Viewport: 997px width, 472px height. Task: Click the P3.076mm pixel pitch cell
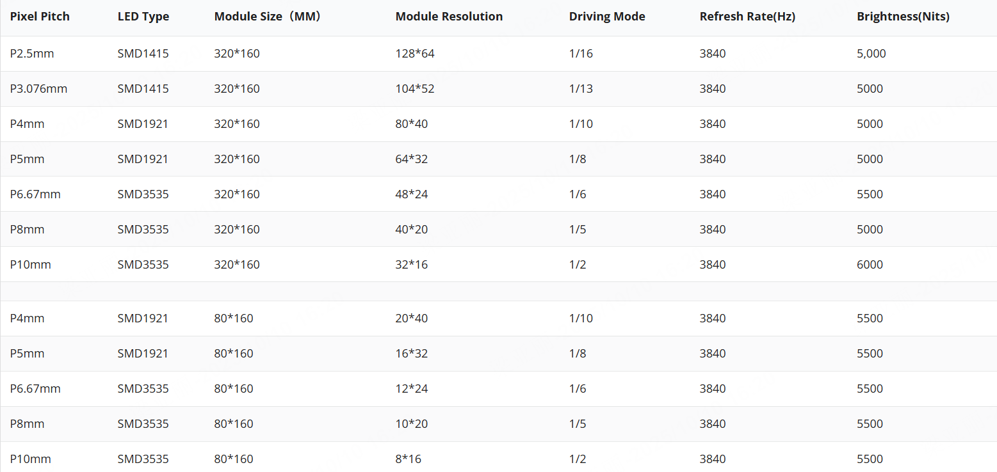pyautogui.click(x=38, y=89)
